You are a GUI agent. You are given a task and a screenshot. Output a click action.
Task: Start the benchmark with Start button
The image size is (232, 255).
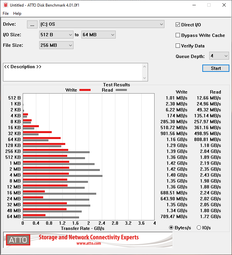pyautogui.click(x=216, y=68)
